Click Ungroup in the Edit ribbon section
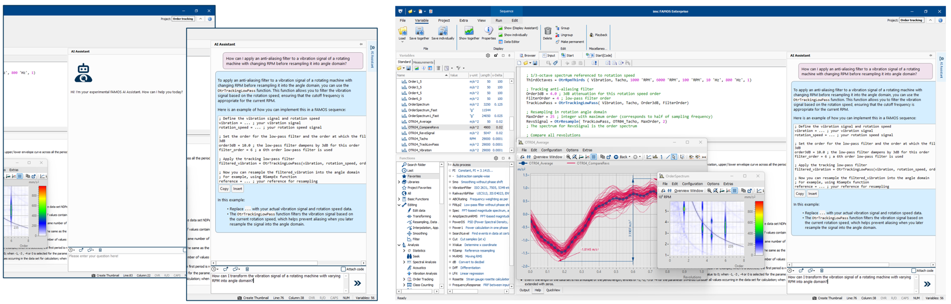Screen dimensions: 951x304 click(x=564, y=35)
